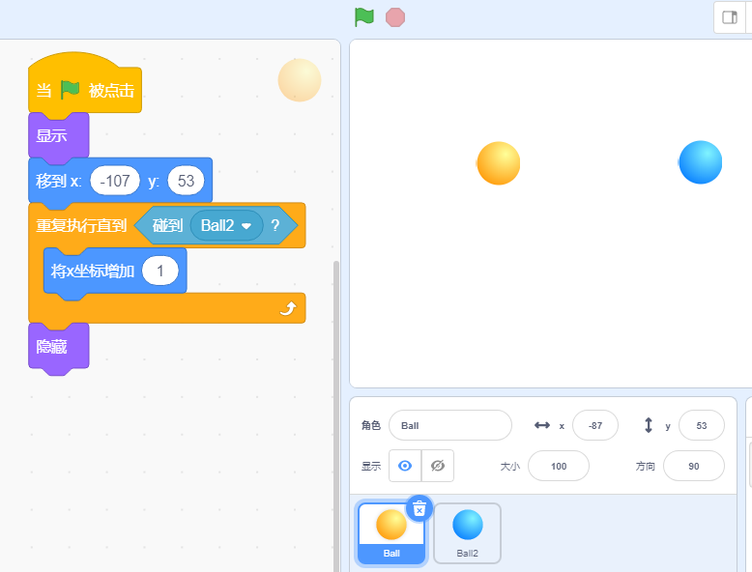Edit the sprite name field Ball

click(450, 425)
